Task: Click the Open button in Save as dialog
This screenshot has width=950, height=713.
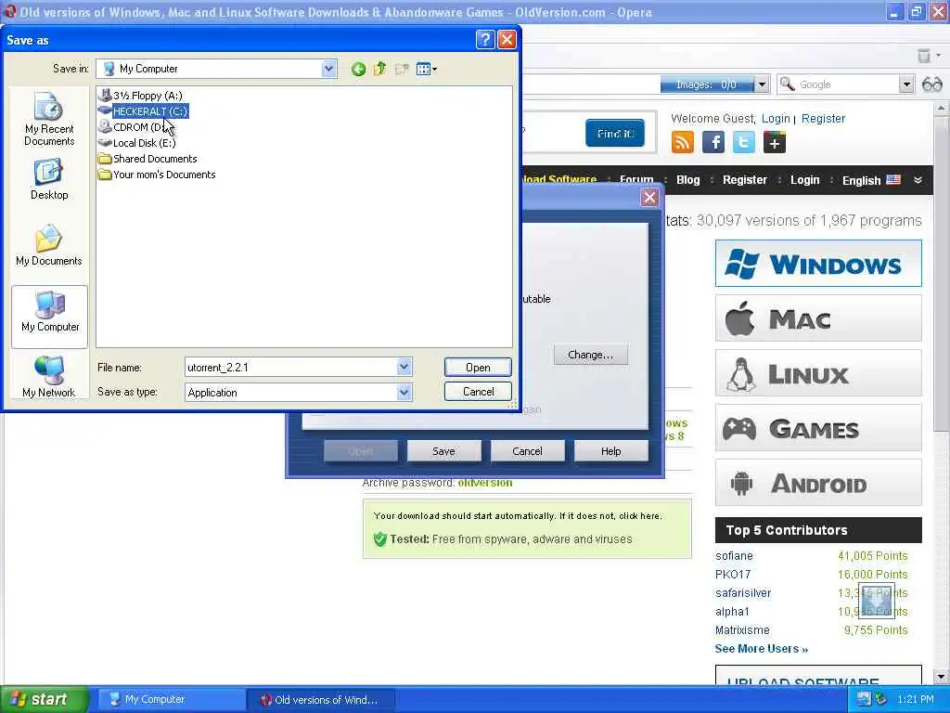Action: pos(478,367)
